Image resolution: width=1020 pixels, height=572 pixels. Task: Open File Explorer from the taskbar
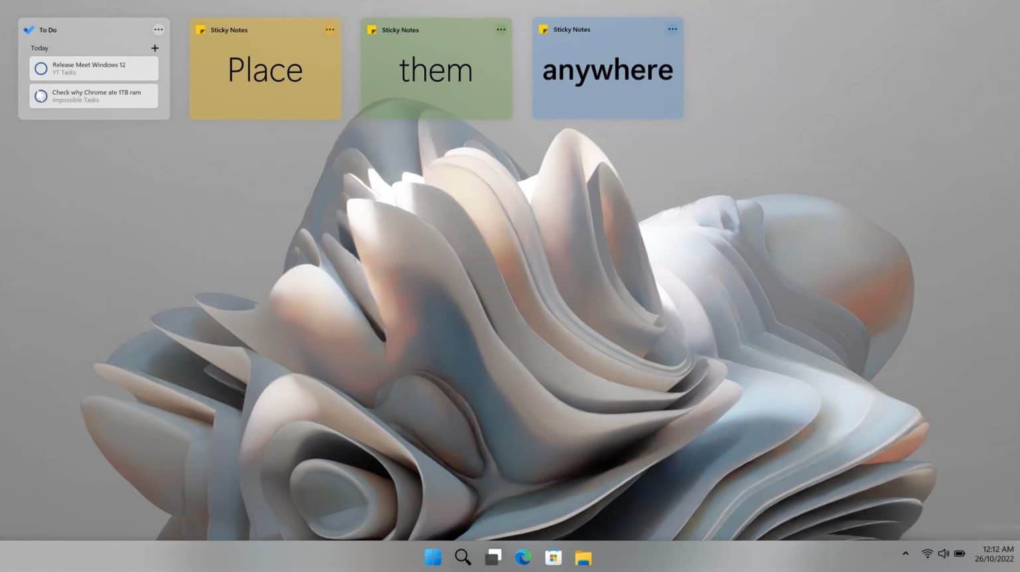(584, 557)
